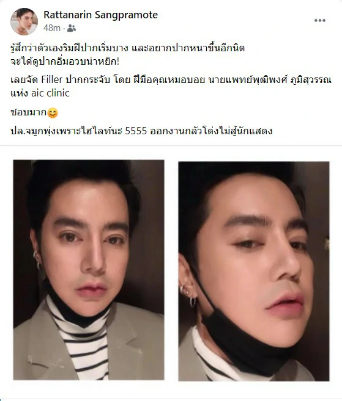
Task: Open the three-dot post options menu
Action: (x=320, y=21)
